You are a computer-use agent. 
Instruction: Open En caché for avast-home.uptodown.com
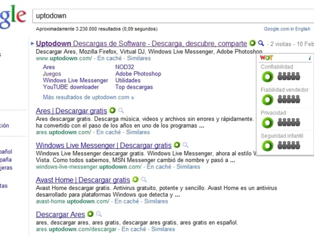pos(127,201)
